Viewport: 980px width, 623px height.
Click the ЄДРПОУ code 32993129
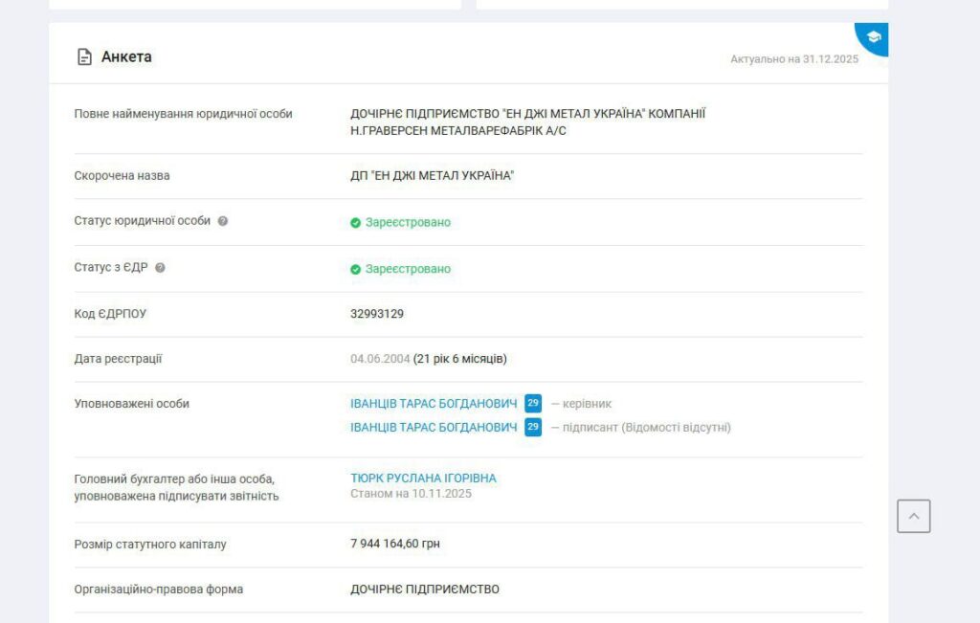[x=377, y=314]
